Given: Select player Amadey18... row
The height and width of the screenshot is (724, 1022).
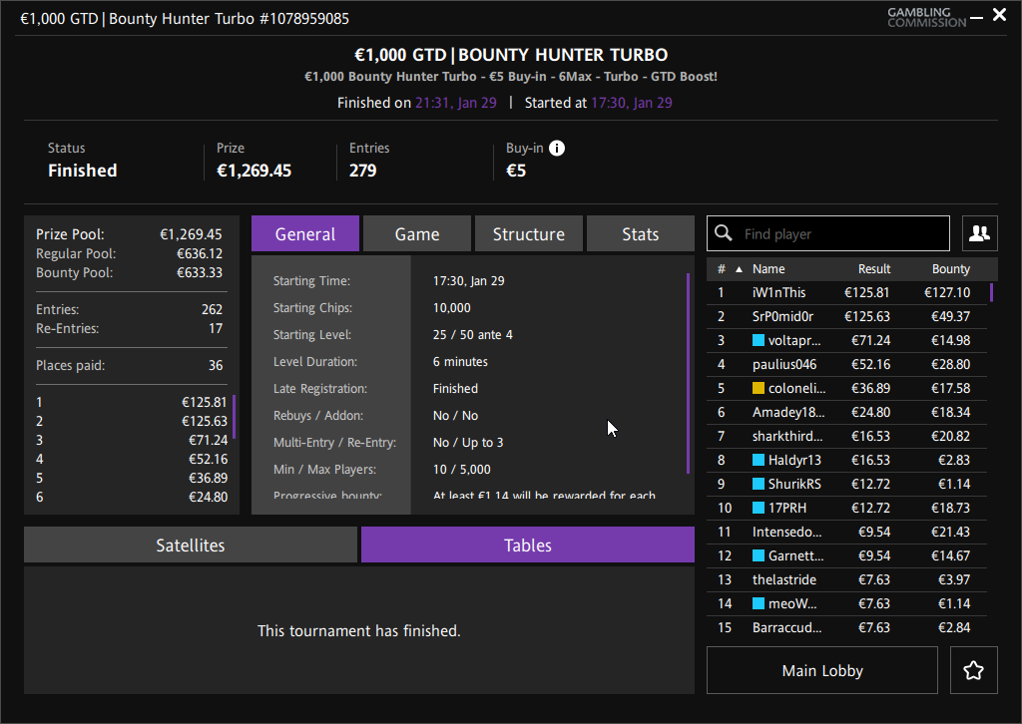Looking at the screenshot, I should [846, 412].
